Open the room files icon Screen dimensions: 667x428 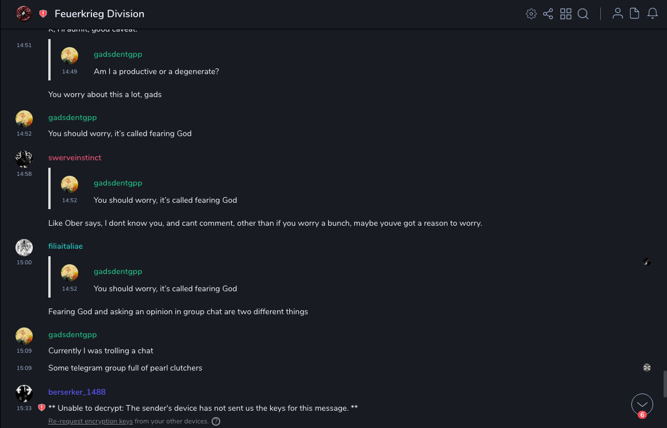tap(635, 14)
